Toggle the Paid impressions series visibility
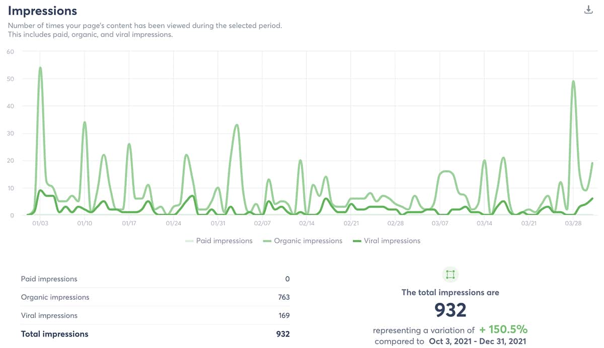Screen dimensions: 604x348 point(225,241)
